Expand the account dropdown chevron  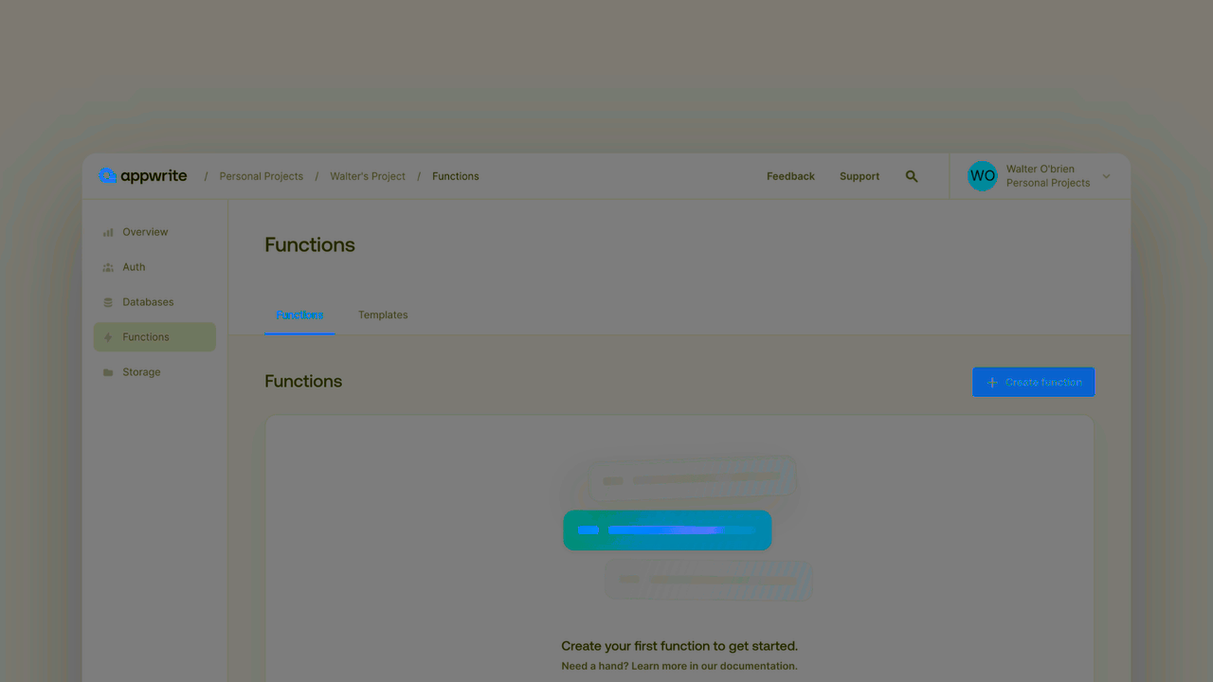(x=1106, y=175)
